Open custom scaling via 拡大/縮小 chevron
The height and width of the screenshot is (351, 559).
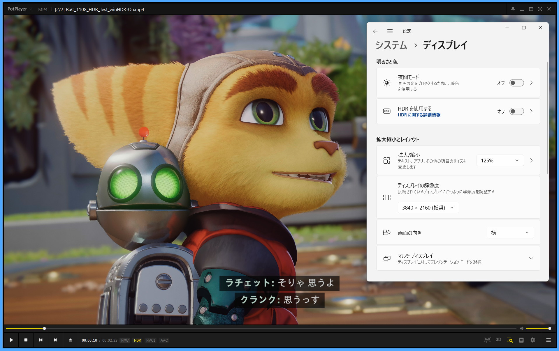click(531, 160)
